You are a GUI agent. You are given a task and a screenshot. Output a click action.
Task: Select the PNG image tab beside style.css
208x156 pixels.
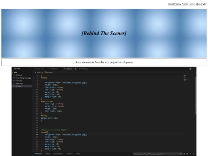[x=84, y=69]
